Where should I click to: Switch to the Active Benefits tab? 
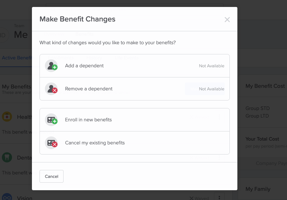(18, 58)
